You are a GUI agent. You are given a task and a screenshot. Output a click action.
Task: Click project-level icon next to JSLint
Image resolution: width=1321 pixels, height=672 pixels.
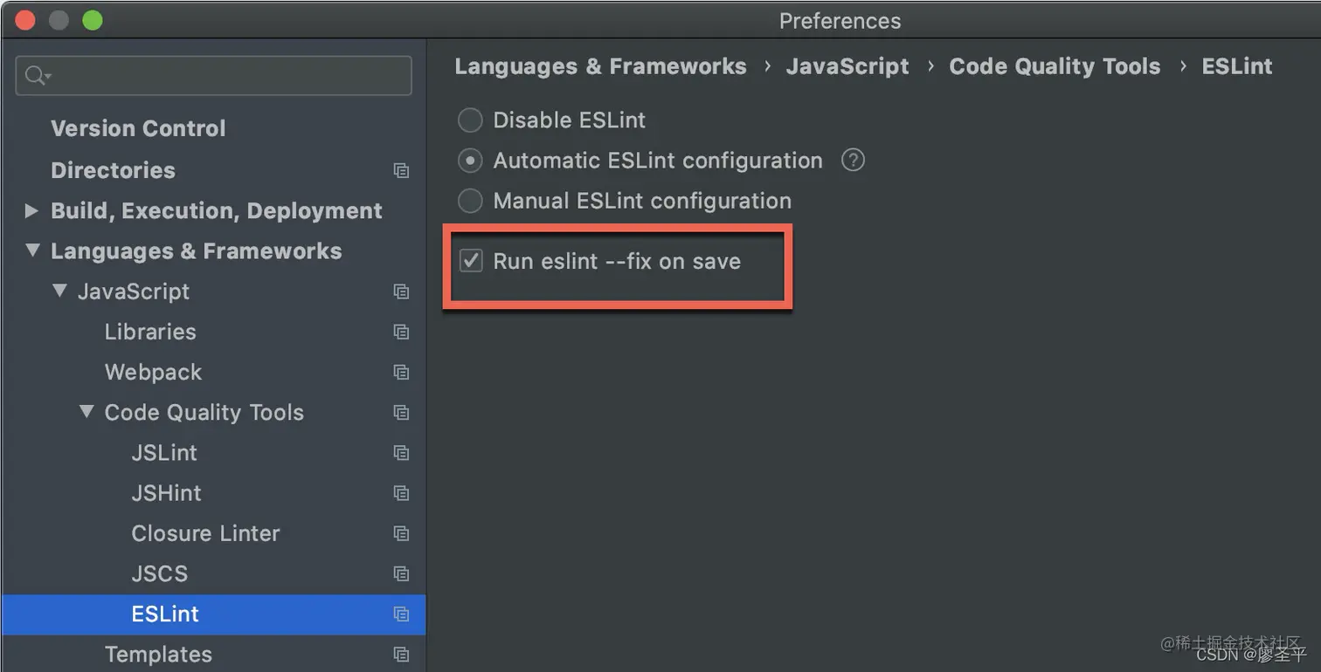point(401,453)
